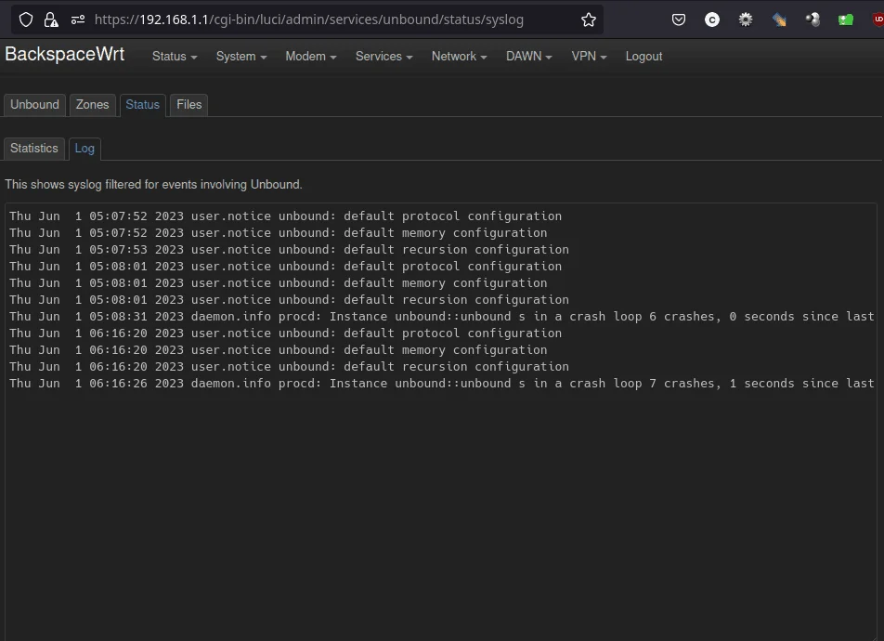Bookmark this page with the star icon
The height and width of the screenshot is (641, 884).
pyautogui.click(x=589, y=20)
